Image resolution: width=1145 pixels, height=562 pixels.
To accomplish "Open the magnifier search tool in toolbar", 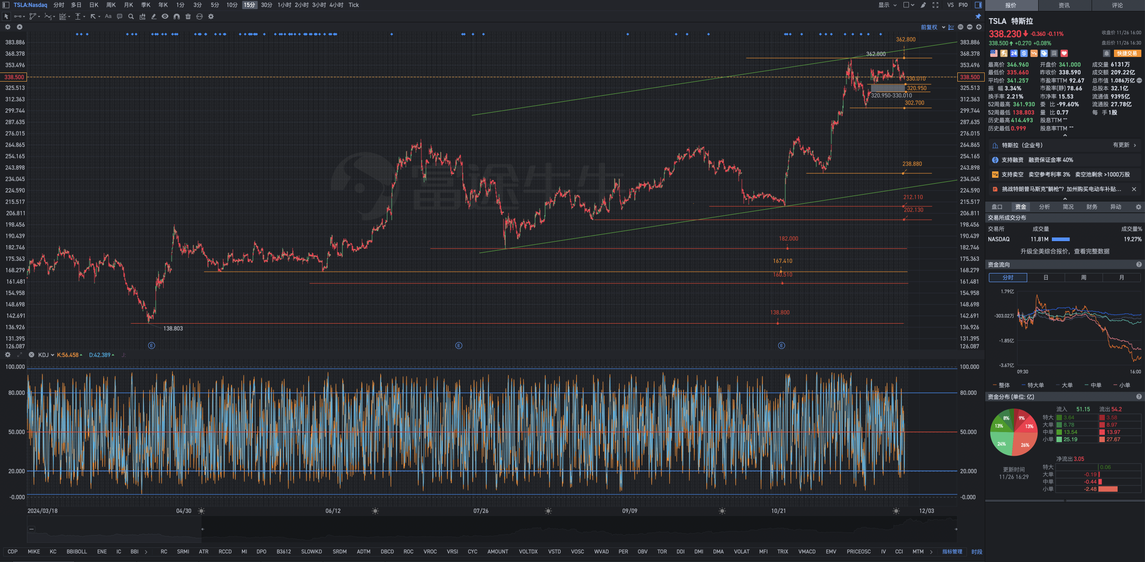I will [x=131, y=16].
